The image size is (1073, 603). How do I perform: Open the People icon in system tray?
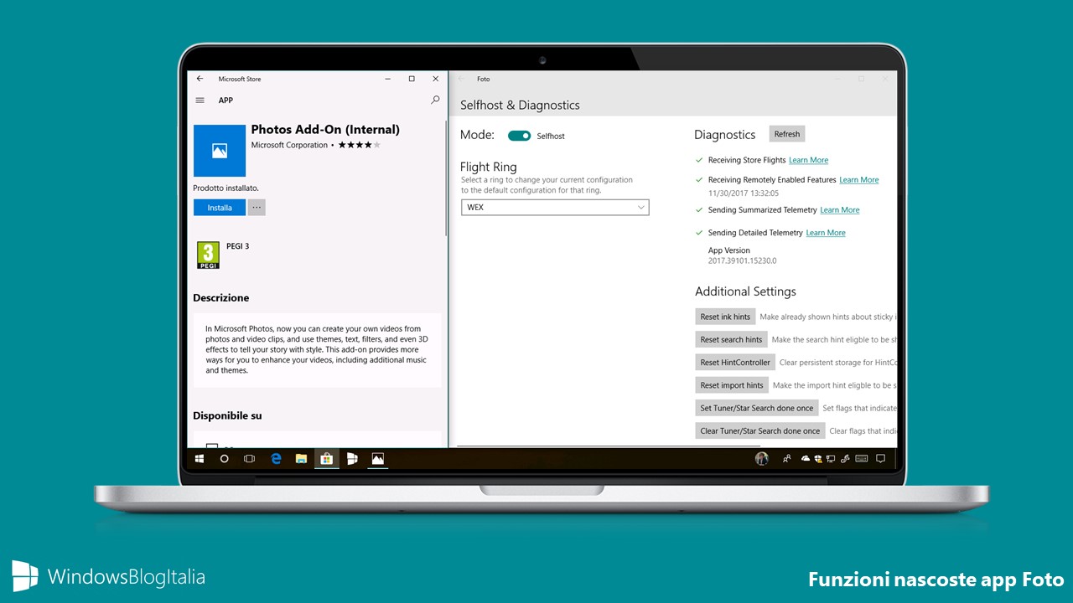tap(787, 459)
